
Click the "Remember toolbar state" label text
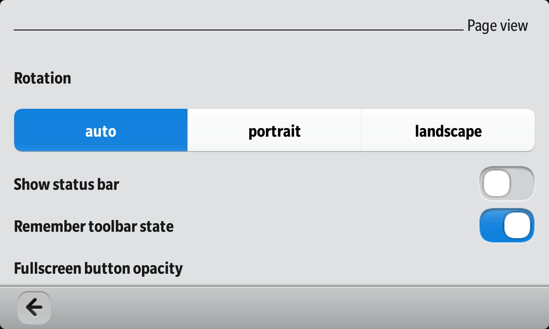(94, 226)
